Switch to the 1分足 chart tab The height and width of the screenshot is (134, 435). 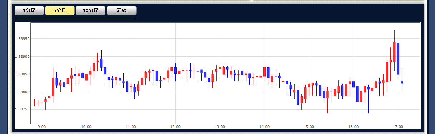29,11
